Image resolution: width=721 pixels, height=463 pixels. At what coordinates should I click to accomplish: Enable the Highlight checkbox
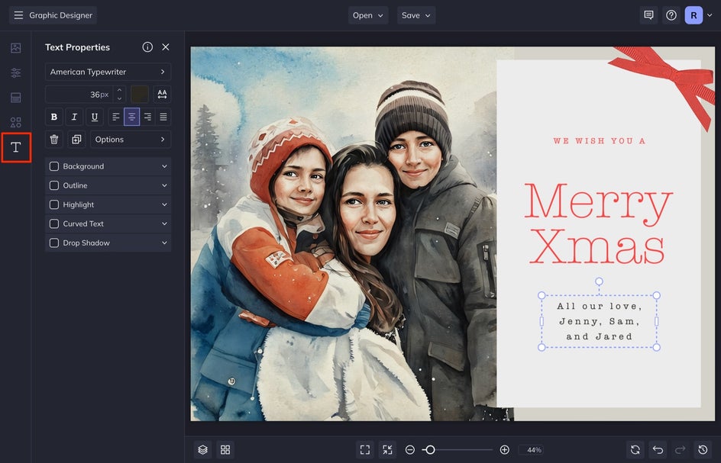tap(53, 204)
